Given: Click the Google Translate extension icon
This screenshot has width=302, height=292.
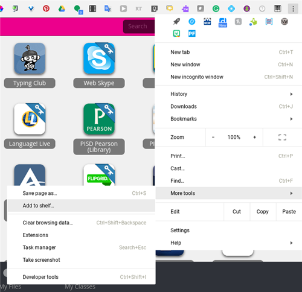Looking at the screenshot, I should coord(108,8).
